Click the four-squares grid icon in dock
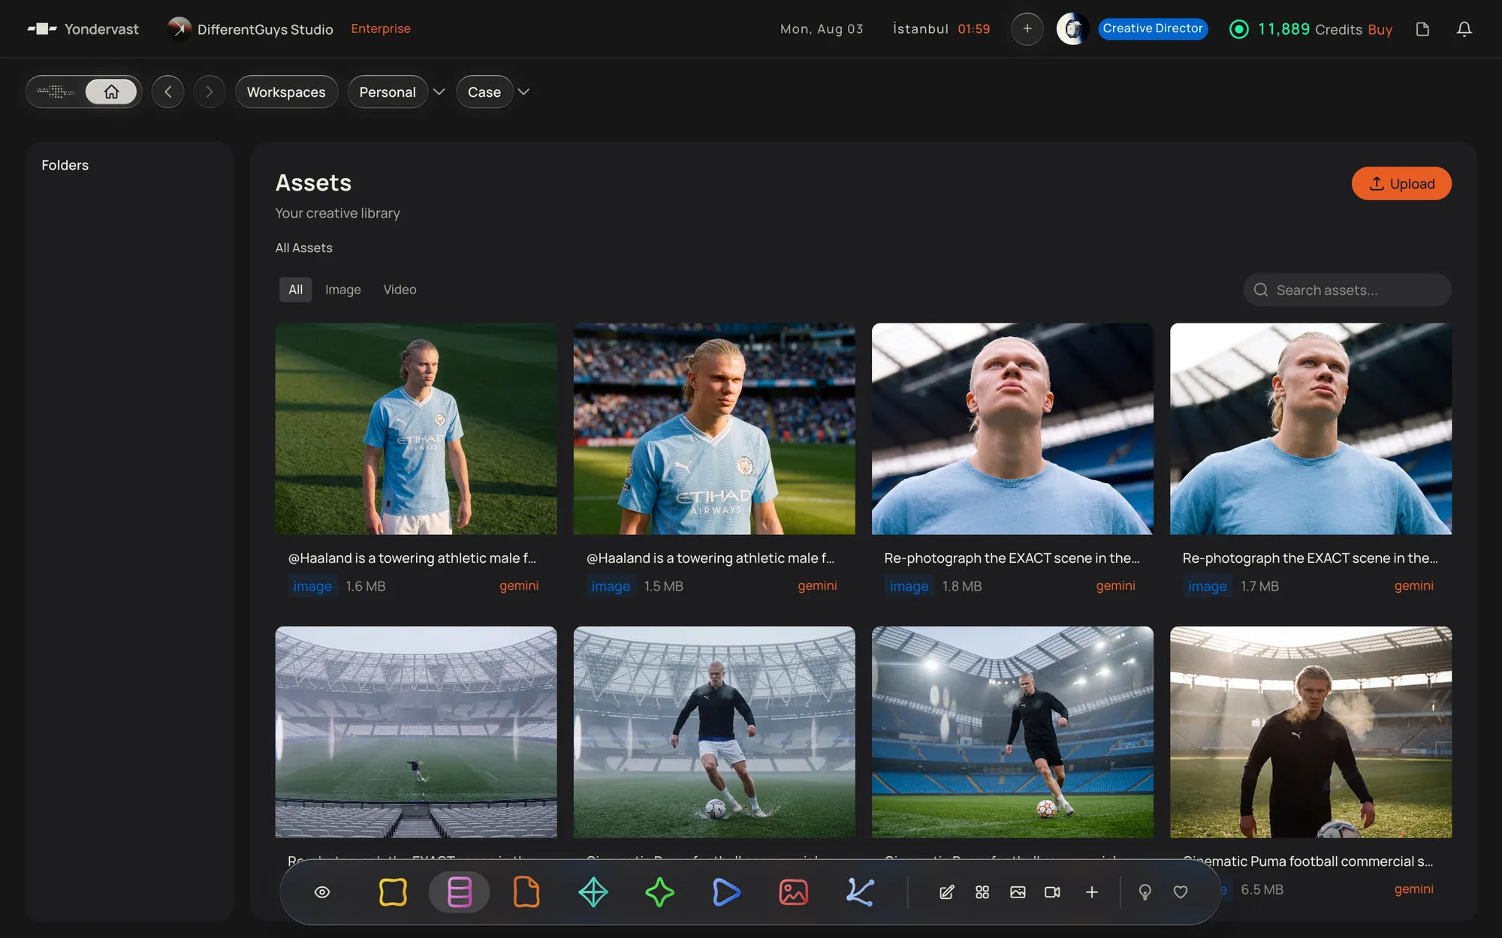 [x=982, y=892]
